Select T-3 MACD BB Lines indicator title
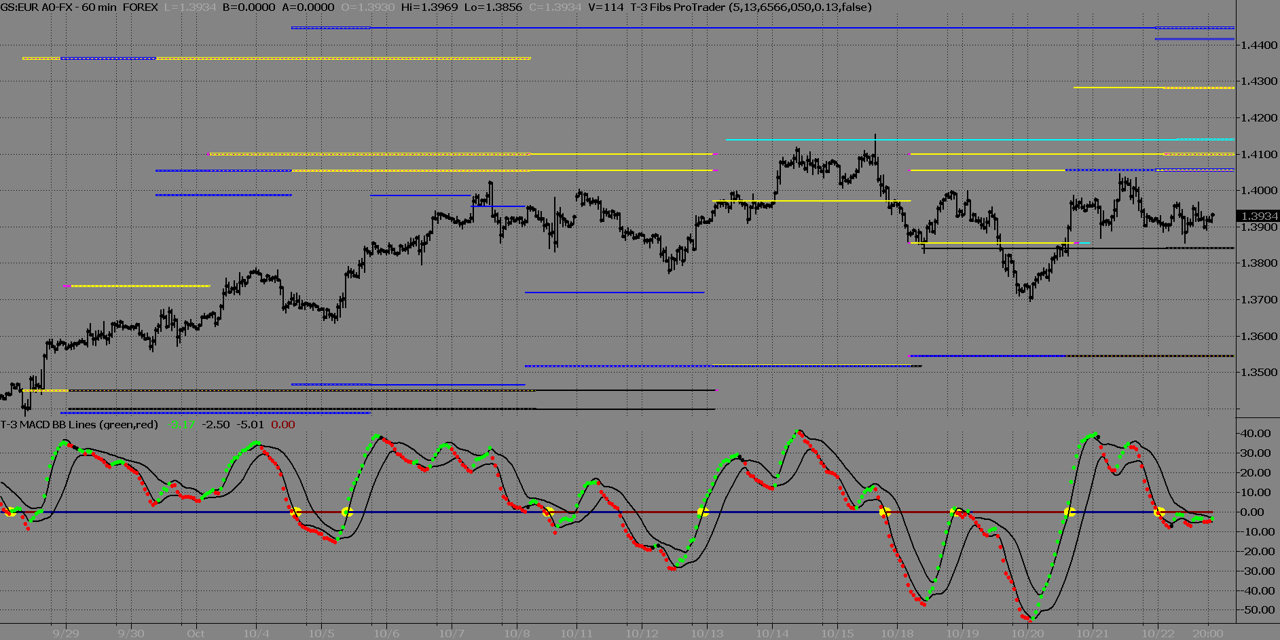The width and height of the screenshot is (1280, 640). (x=79, y=425)
